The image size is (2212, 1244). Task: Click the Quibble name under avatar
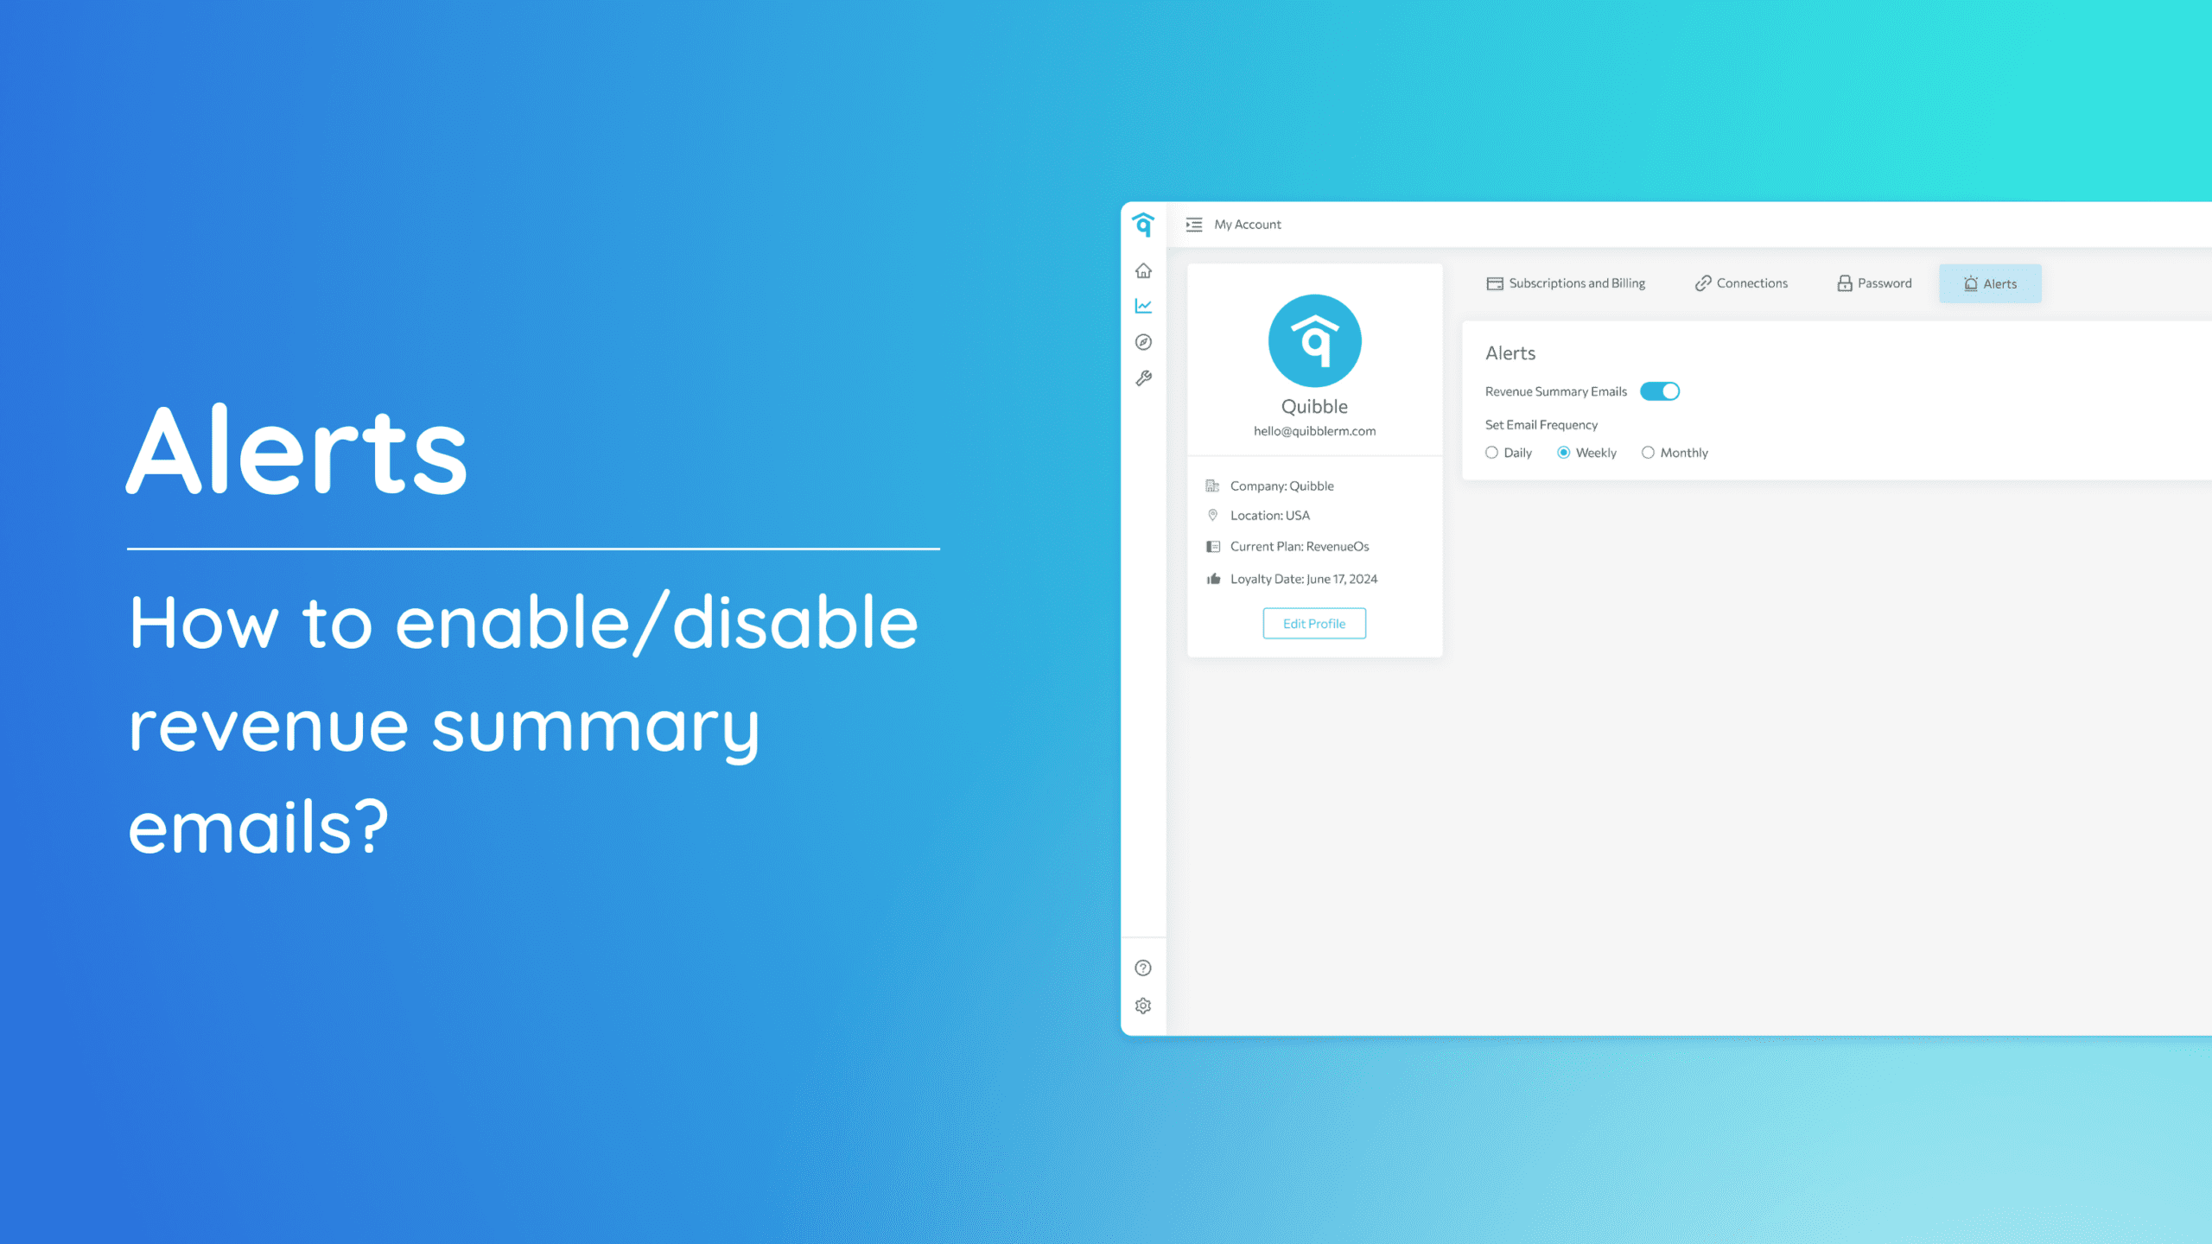coord(1314,407)
